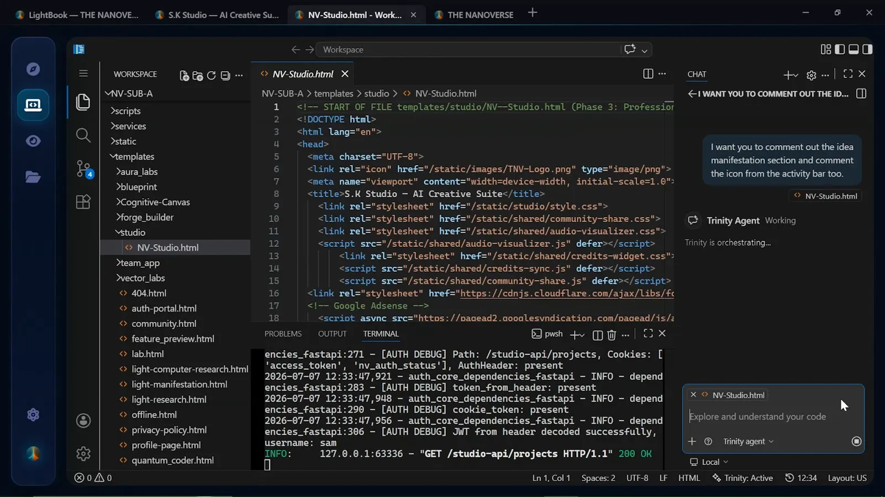Image resolution: width=885 pixels, height=497 pixels.
Task: Open the Explorer view in activity bar
Action: (x=83, y=102)
